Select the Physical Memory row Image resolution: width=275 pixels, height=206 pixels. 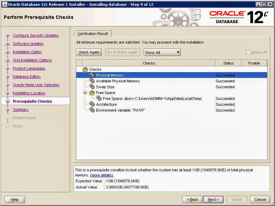pos(172,75)
